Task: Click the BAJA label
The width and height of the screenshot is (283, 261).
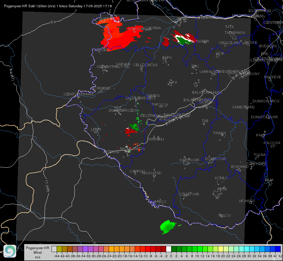Action: pyautogui.click(x=269, y=180)
